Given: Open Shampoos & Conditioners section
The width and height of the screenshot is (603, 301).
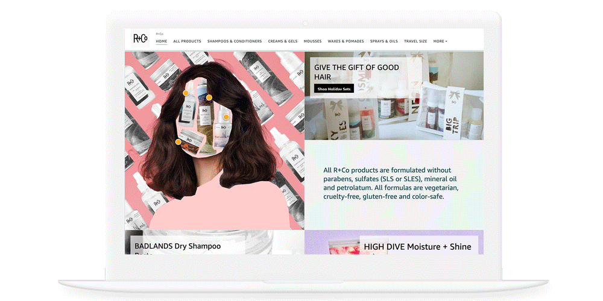Looking at the screenshot, I should [235, 41].
